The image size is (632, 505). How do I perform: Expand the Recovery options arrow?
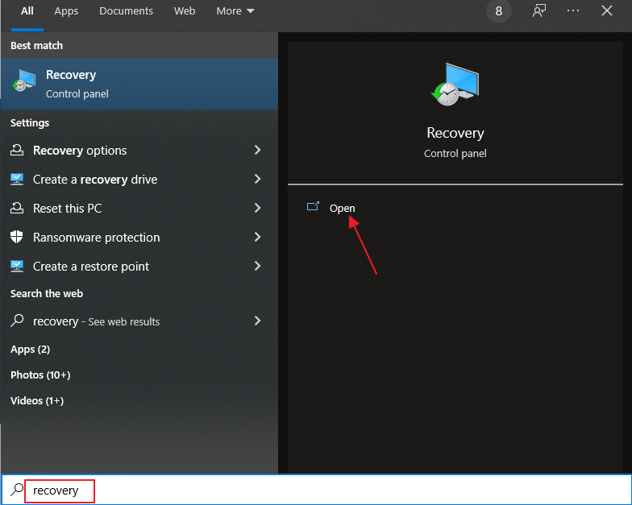click(x=257, y=150)
